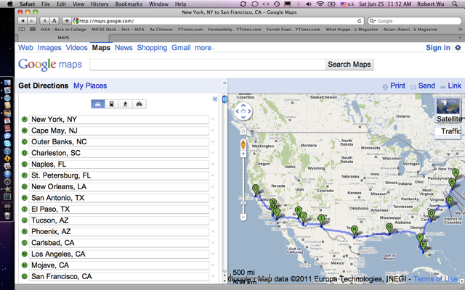Pan the map down with arrow

[x=243, y=117]
